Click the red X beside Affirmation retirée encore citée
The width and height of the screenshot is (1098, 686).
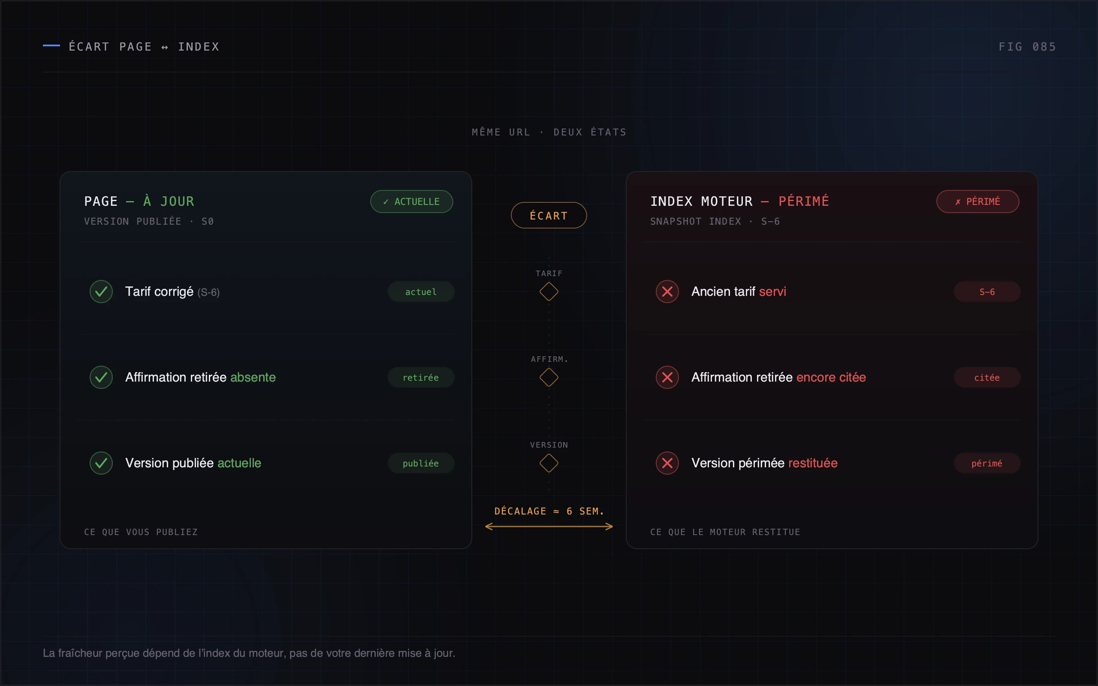667,377
